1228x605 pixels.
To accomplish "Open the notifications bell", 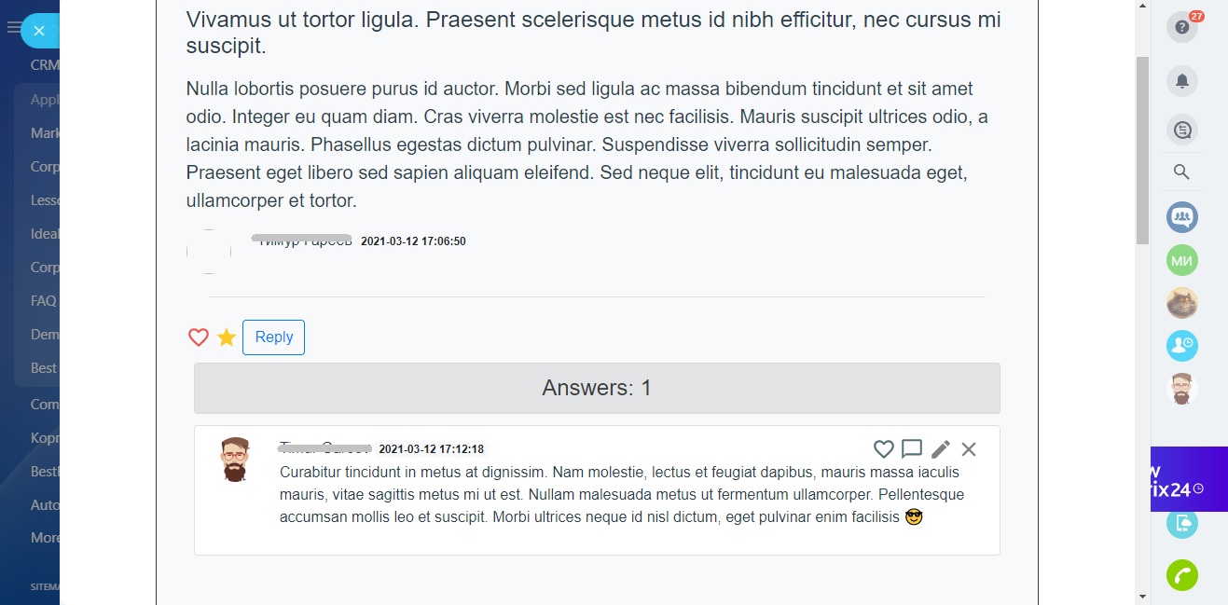I will point(1182,81).
